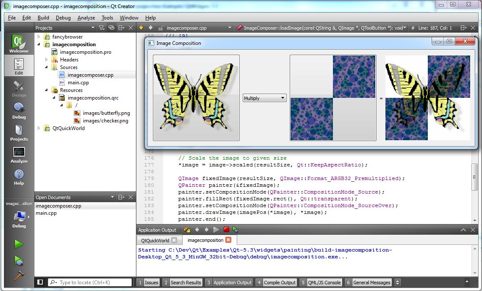Toggle the sidebar with the bottom-left icon
Viewport: 482px width, 291px height.
click(40, 282)
